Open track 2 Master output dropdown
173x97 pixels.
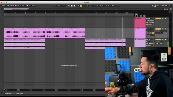coord(150,35)
